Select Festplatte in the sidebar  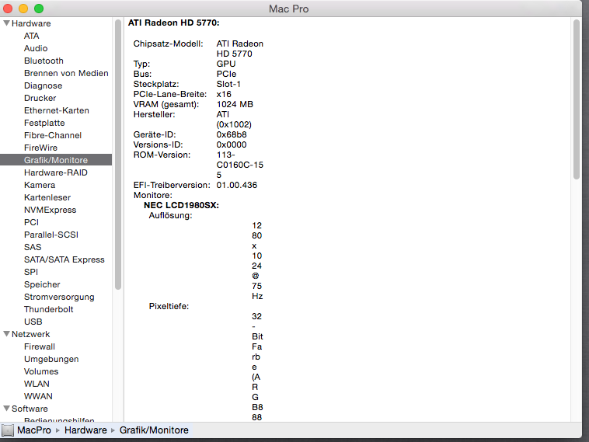(44, 123)
